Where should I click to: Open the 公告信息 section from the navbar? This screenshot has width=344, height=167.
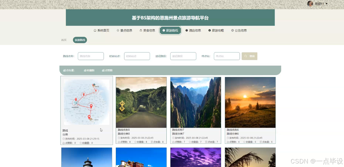239,30
